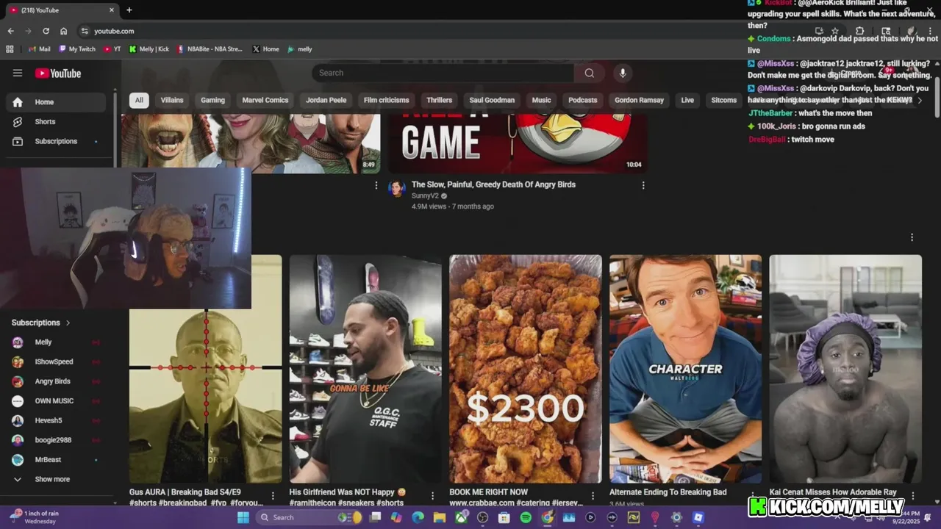Open the apps grid in bookmarks bar
941x529 pixels.
coord(10,49)
